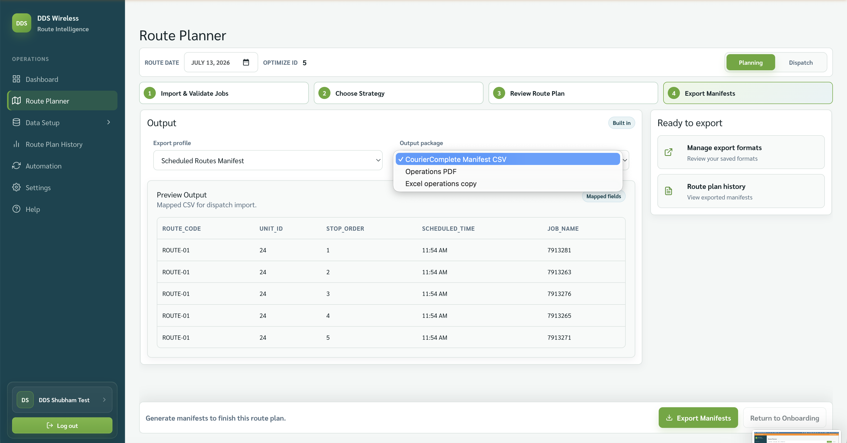
Task: Click the Data Setup database icon
Action: (16, 122)
